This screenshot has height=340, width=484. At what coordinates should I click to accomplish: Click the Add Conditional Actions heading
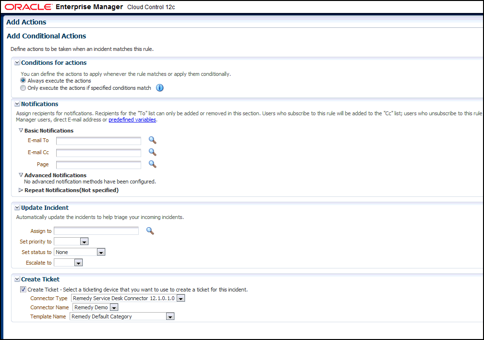coord(46,36)
